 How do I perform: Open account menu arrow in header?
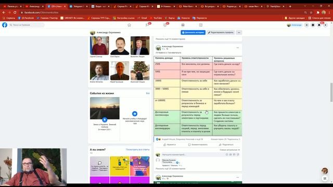325,25
